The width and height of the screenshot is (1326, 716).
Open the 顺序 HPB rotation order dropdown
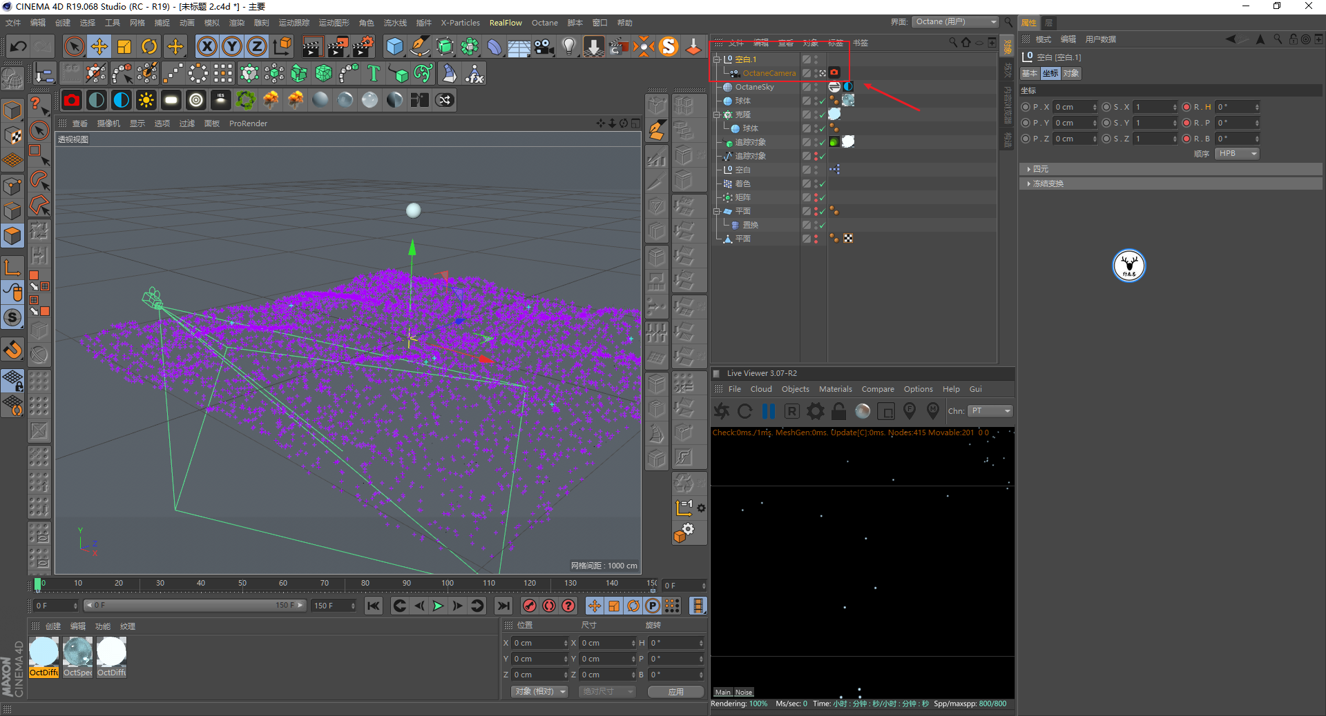point(1237,154)
